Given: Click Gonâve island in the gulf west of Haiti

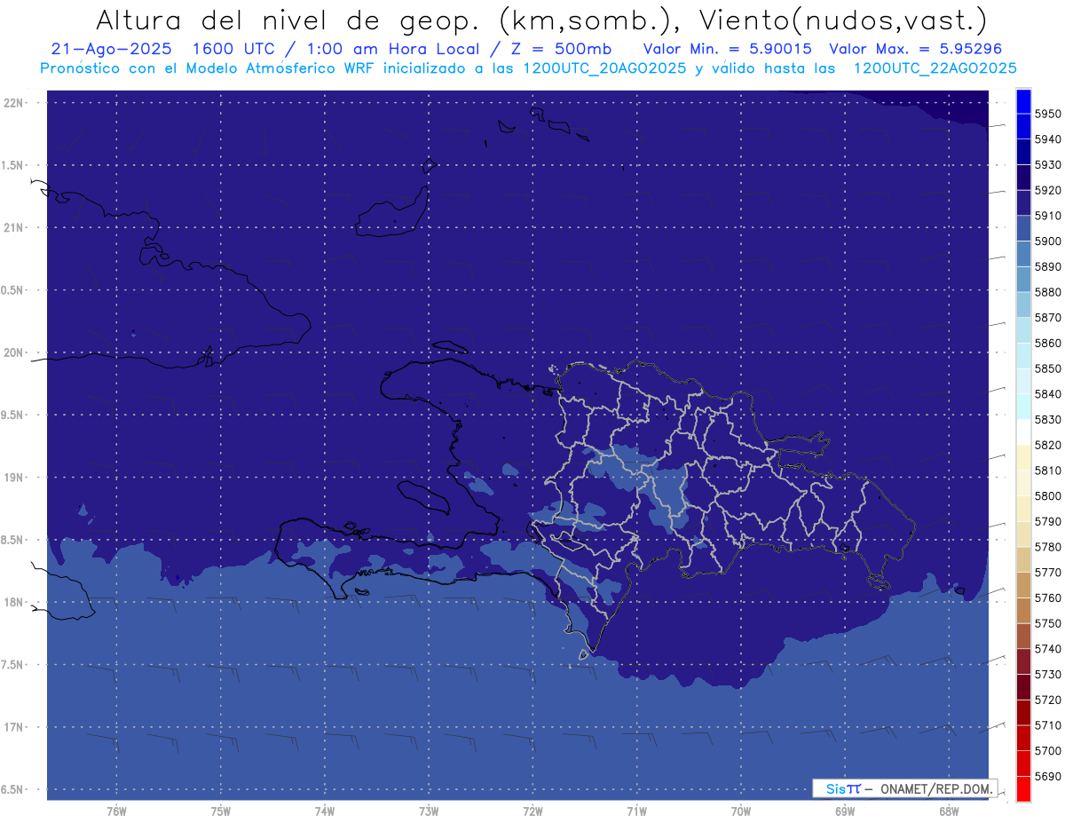Looking at the screenshot, I should (425, 497).
